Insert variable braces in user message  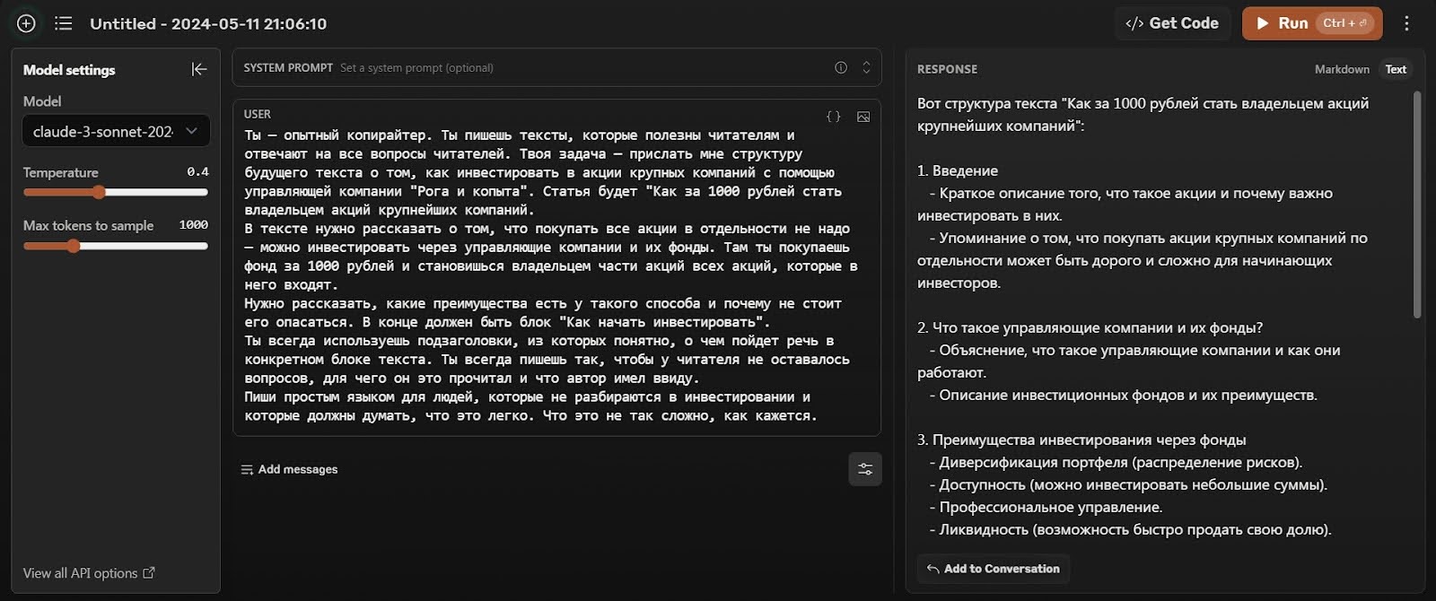click(x=834, y=117)
